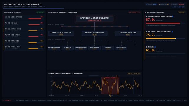Select the Oil Pump Pressure leaf node
The image size is (189, 106).
54,48
